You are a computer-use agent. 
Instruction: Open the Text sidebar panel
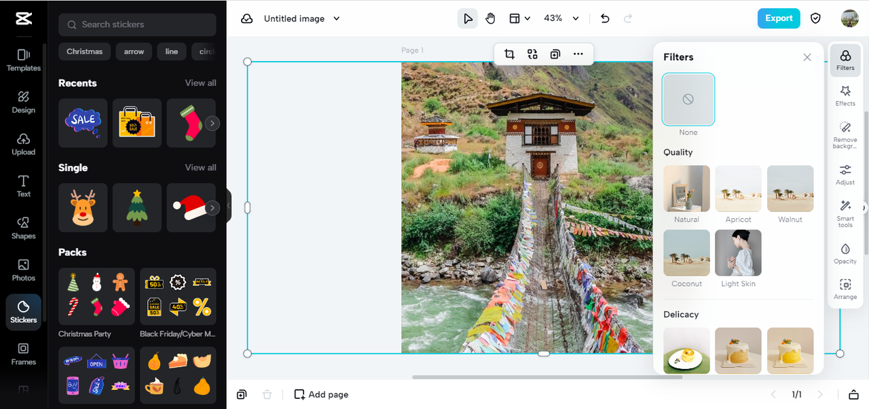pyautogui.click(x=23, y=186)
